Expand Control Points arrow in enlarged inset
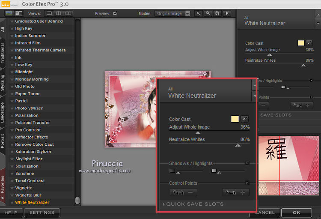This screenshot has width=321, height=219. click(x=247, y=183)
